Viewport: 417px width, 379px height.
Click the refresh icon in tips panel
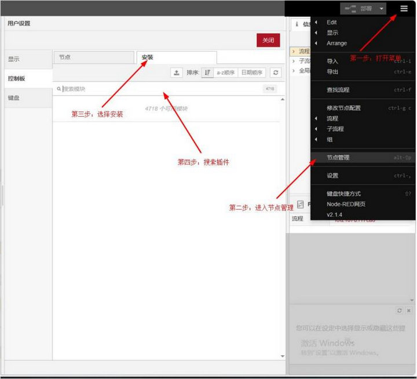pyautogui.click(x=399, y=311)
